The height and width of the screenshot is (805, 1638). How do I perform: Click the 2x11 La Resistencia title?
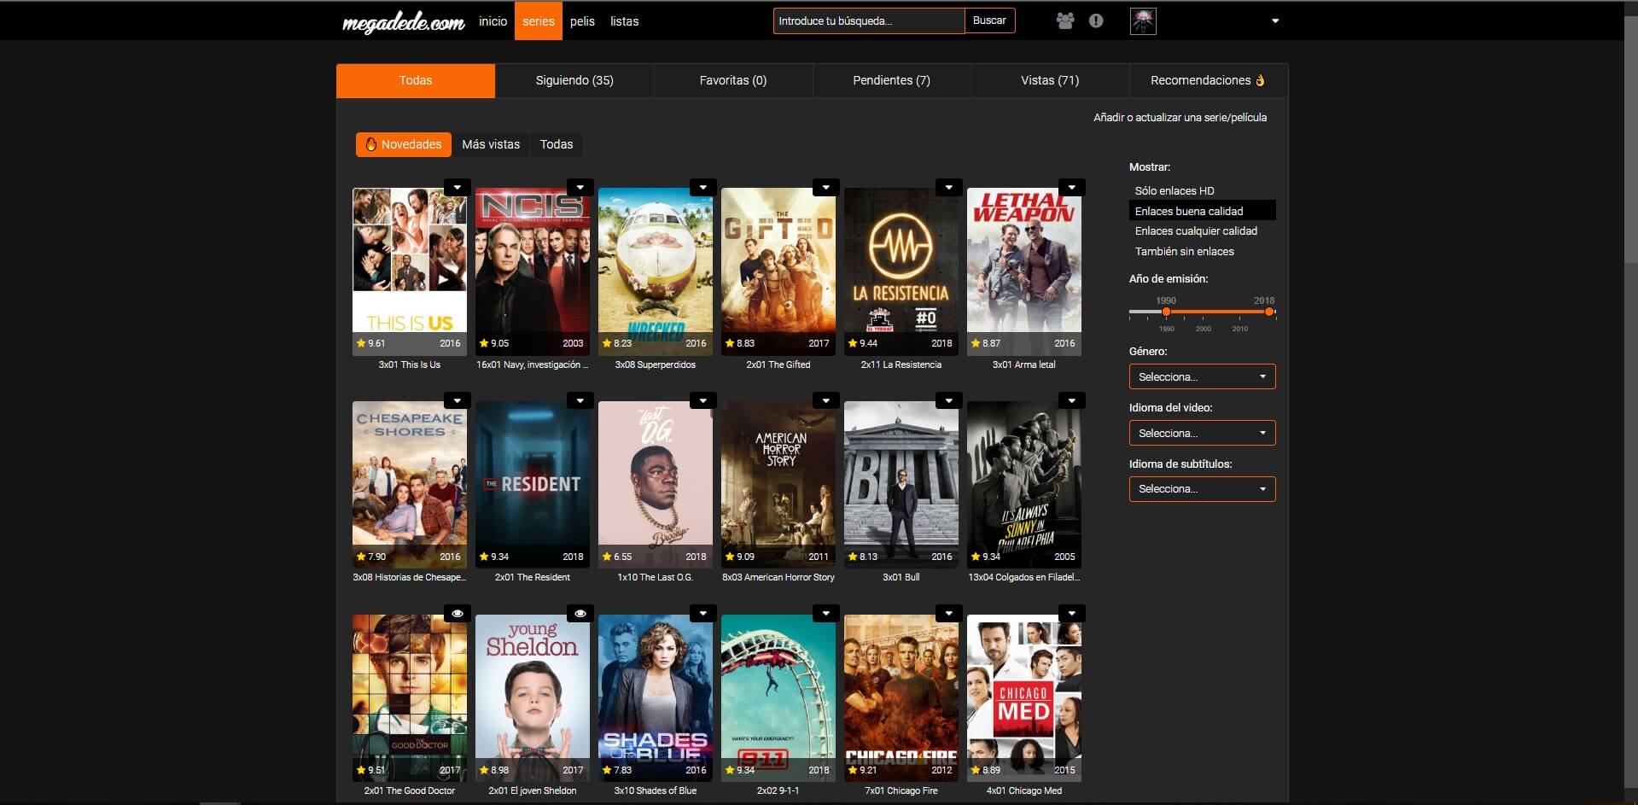(901, 365)
